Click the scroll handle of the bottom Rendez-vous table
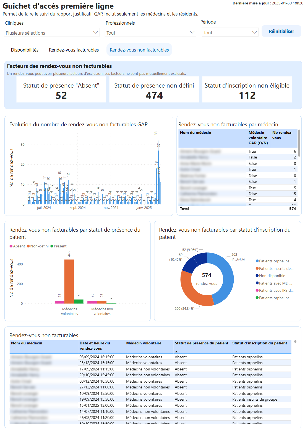 295,342
